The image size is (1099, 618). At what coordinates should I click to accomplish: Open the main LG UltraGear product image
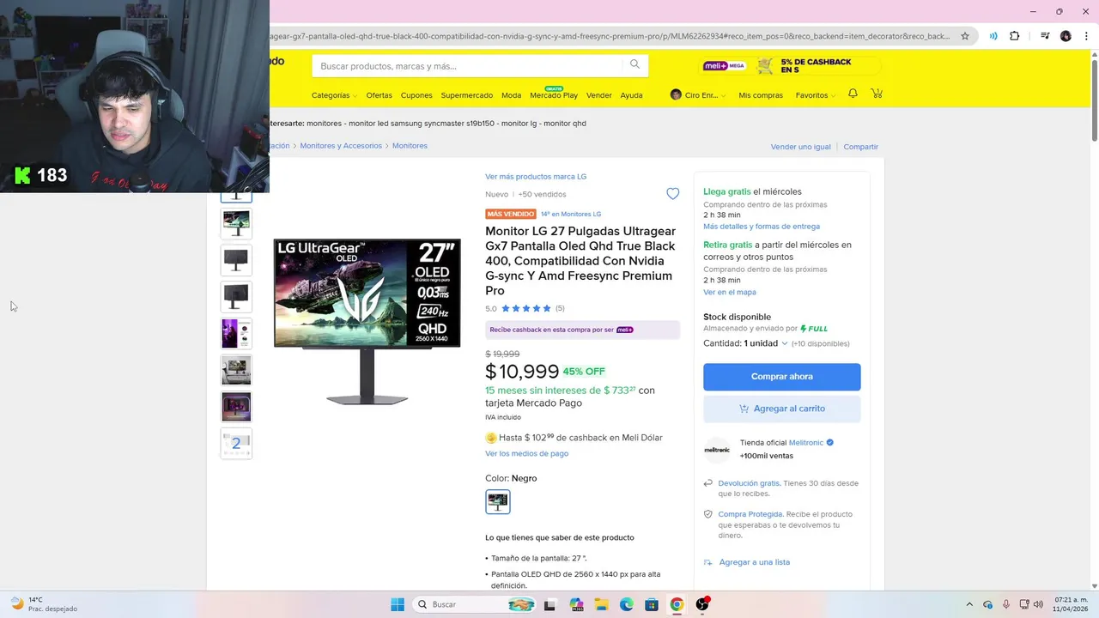[367, 322]
